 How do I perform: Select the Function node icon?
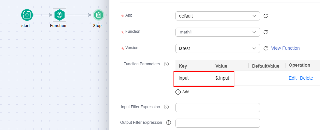(59, 15)
